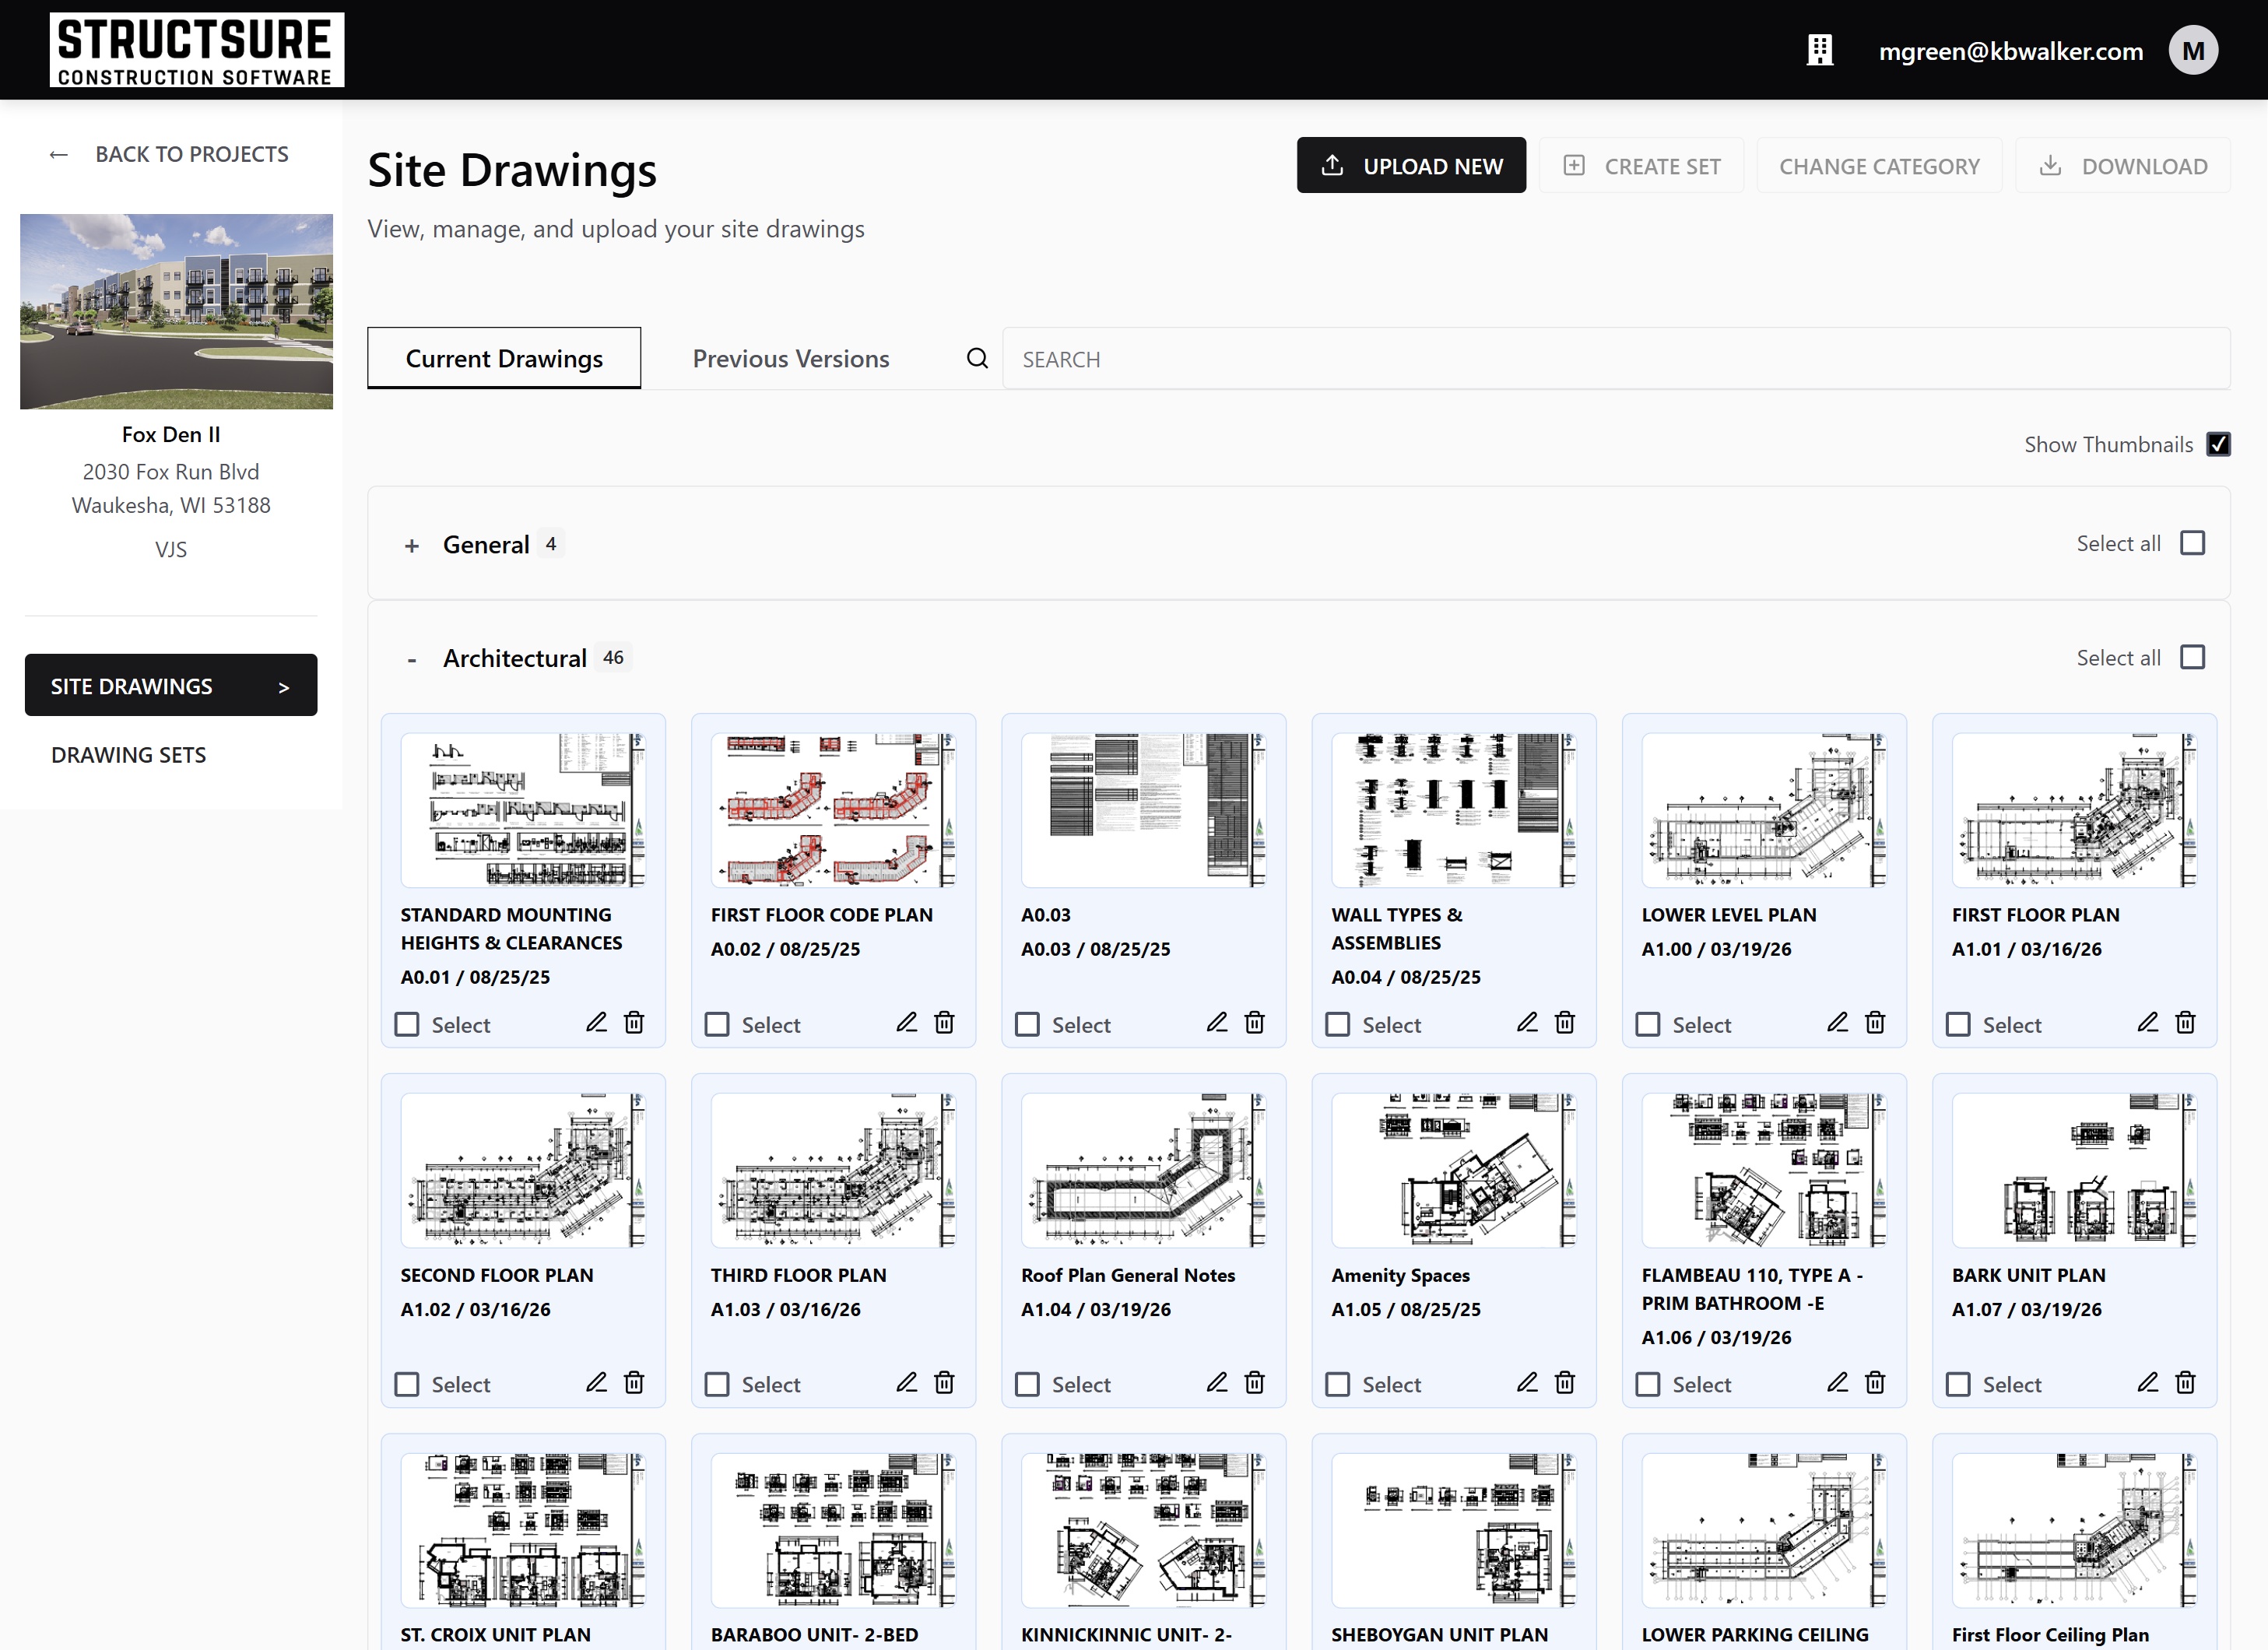Click the Download button
Screen dimensions: 2268x1650
click(2122, 165)
